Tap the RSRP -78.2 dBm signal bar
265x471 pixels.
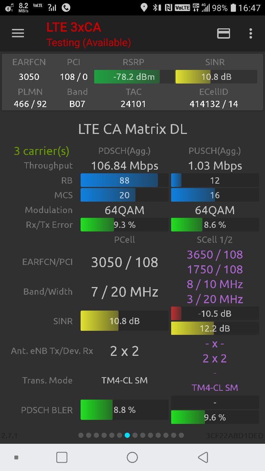pyautogui.click(x=134, y=77)
